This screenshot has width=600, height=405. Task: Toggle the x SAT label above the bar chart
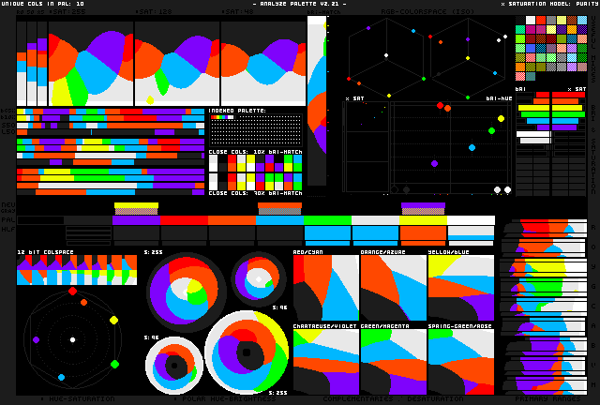(x=575, y=89)
